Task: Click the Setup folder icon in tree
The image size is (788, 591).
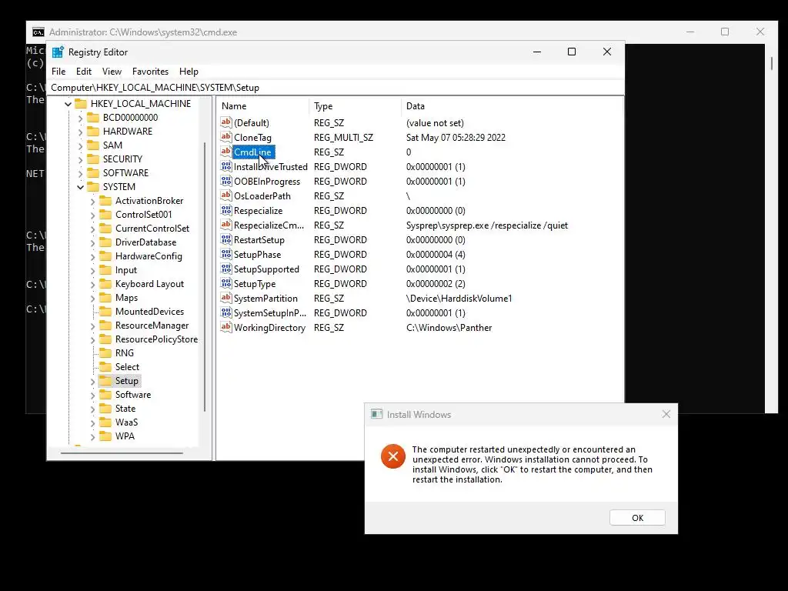Action: 105,380
